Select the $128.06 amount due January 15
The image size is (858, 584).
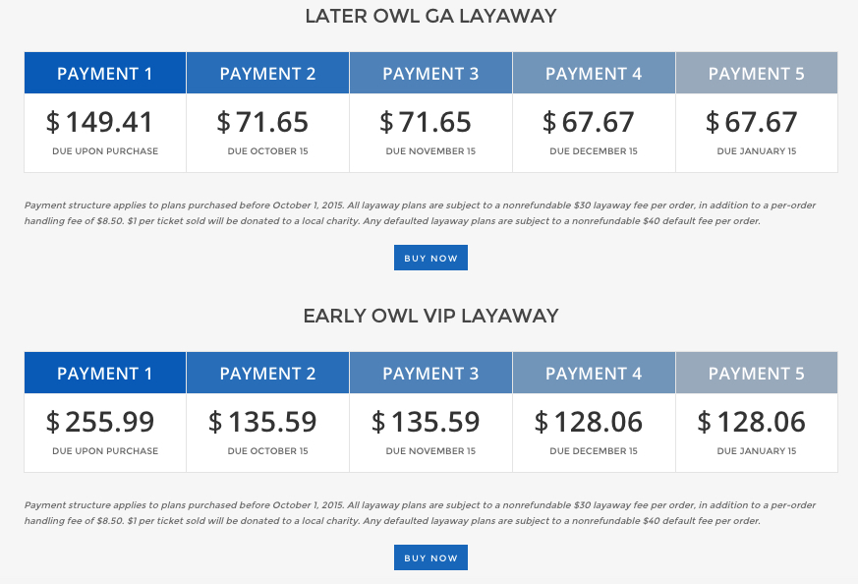pos(752,423)
